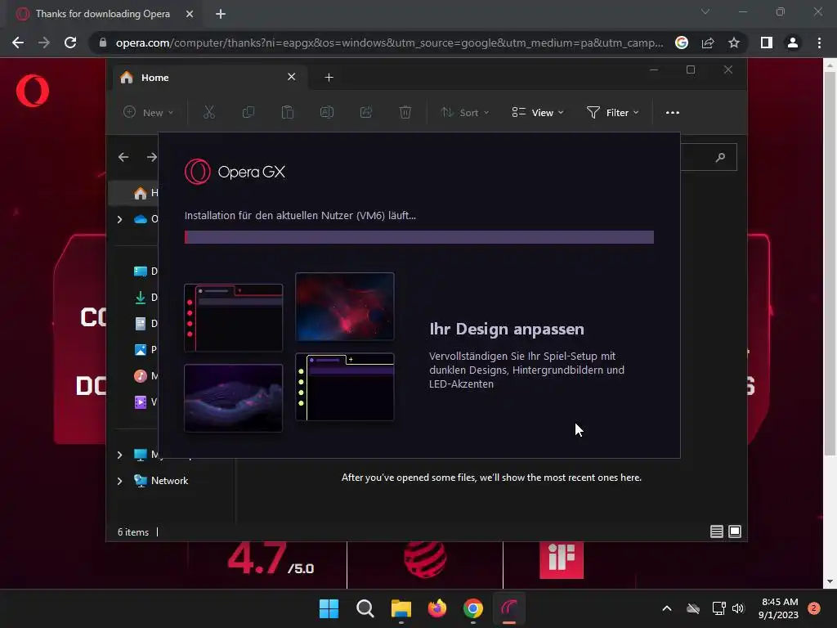Click the Cut scissors icon
This screenshot has height=628, width=837.
(208, 112)
